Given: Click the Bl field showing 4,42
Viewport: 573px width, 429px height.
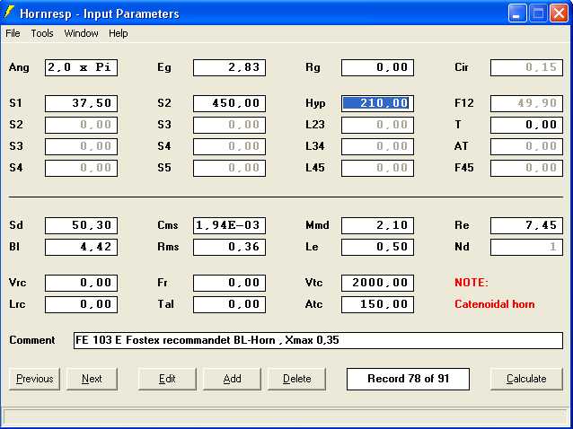Looking at the screenshot, I should tap(81, 247).
